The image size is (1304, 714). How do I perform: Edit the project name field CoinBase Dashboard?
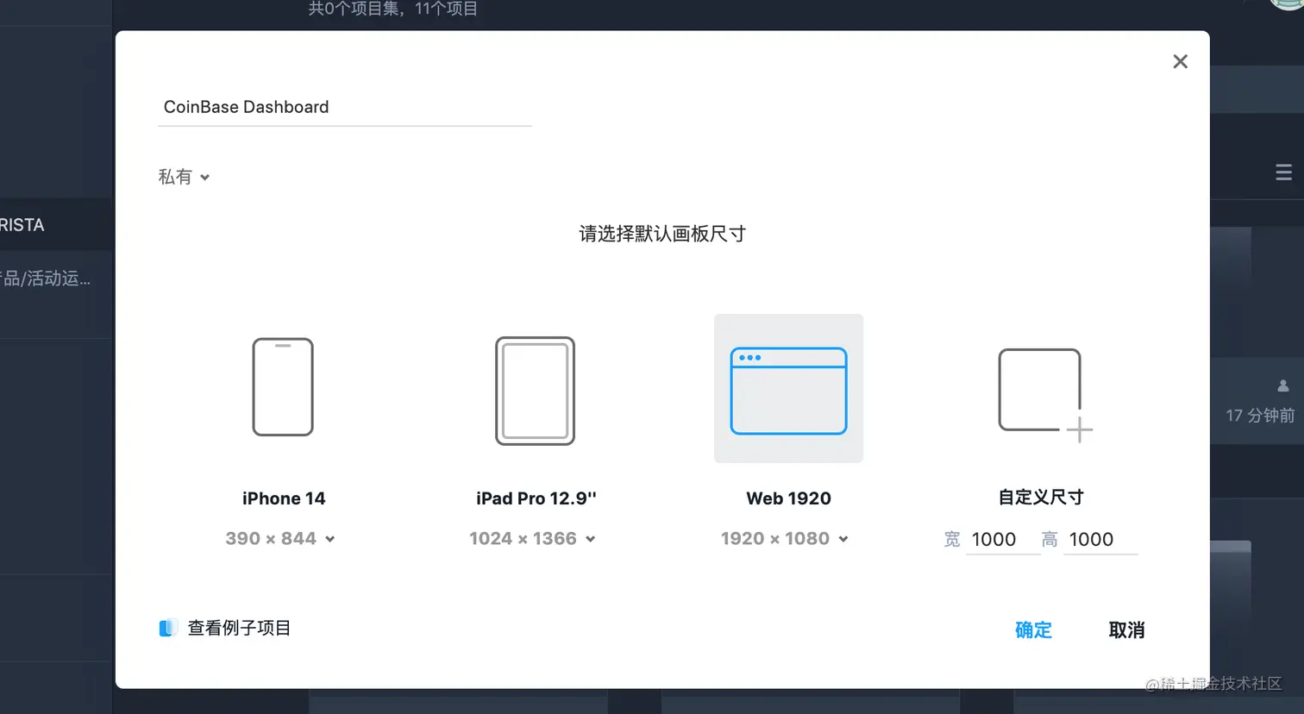344,107
